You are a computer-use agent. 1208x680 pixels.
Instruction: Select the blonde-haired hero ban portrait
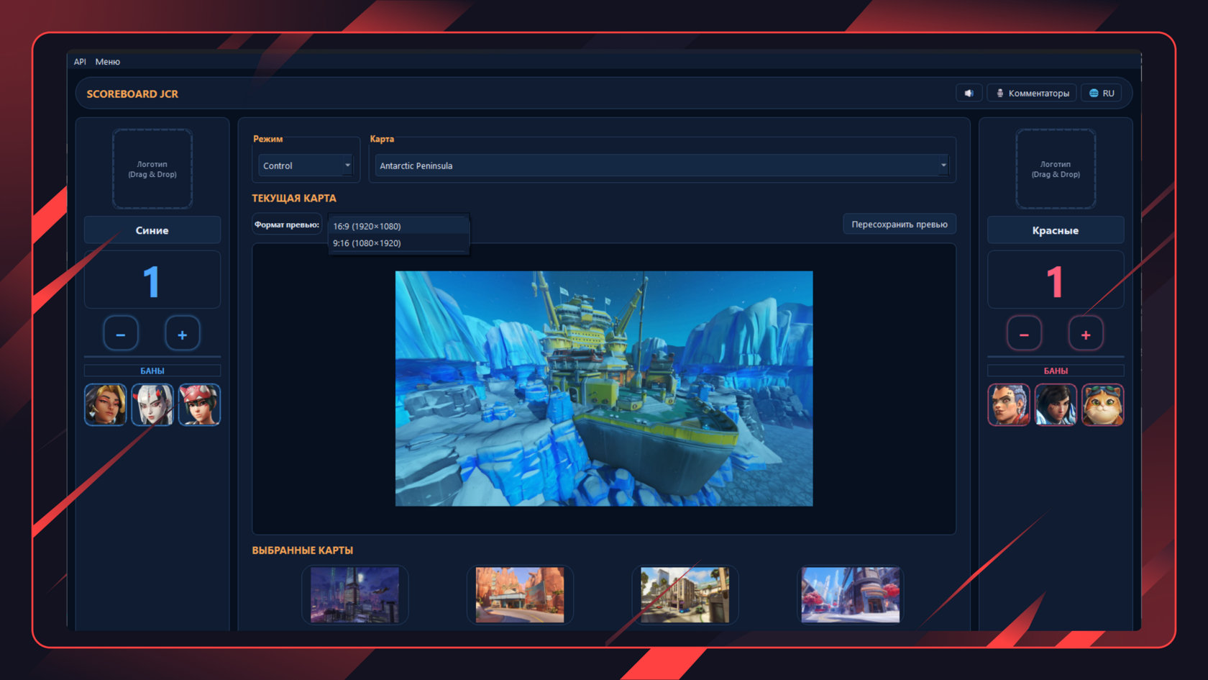click(x=106, y=404)
